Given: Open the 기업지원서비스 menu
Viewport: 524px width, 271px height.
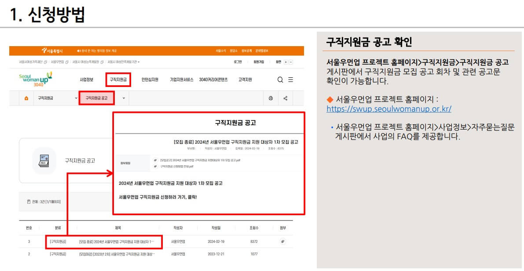Looking at the screenshot, I should [x=181, y=80].
